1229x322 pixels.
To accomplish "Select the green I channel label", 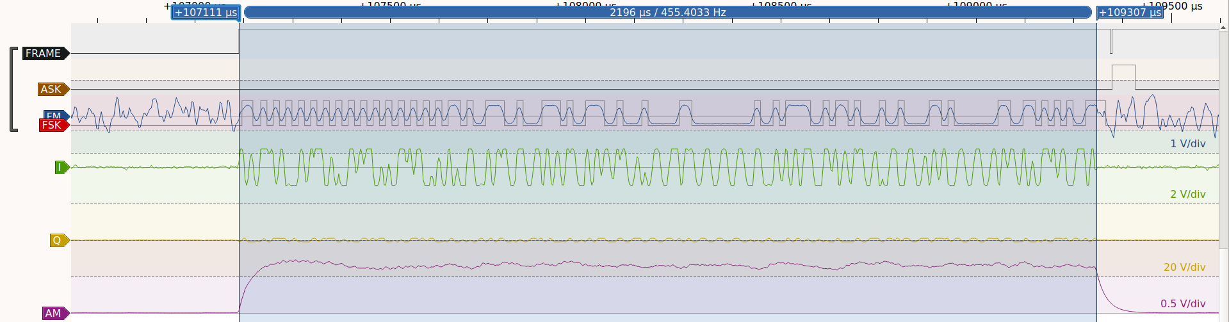I will [61, 168].
